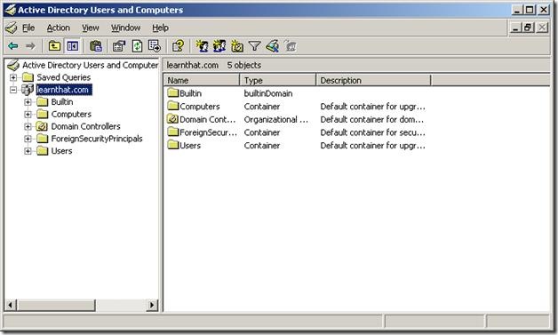Create a new group in current container
558x335 pixels.
pos(219,46)
